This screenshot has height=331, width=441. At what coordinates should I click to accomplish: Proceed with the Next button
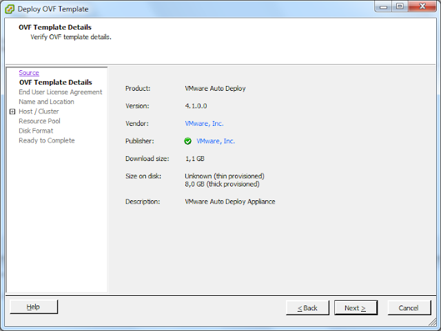click(x=356, y=308)
